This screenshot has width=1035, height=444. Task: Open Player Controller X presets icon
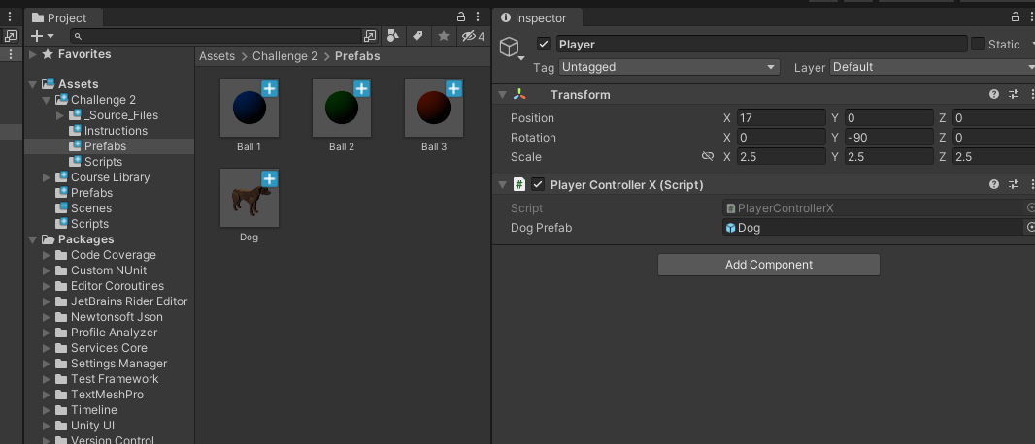click(1014, 185)
